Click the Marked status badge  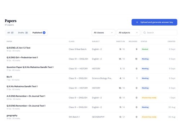pos(145,49)
